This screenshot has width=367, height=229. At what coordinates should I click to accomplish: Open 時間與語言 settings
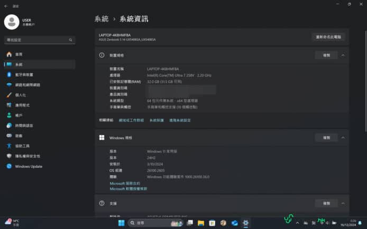pos(24,126)
